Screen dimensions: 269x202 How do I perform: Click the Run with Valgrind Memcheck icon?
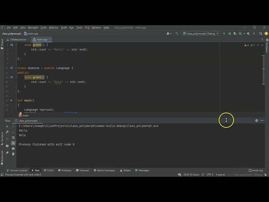(x=248, y=34)
